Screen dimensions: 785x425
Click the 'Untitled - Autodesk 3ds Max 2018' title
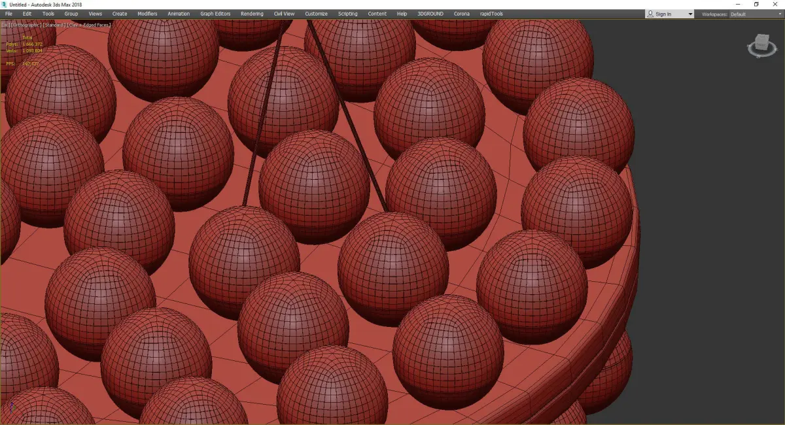click(46, 4)
